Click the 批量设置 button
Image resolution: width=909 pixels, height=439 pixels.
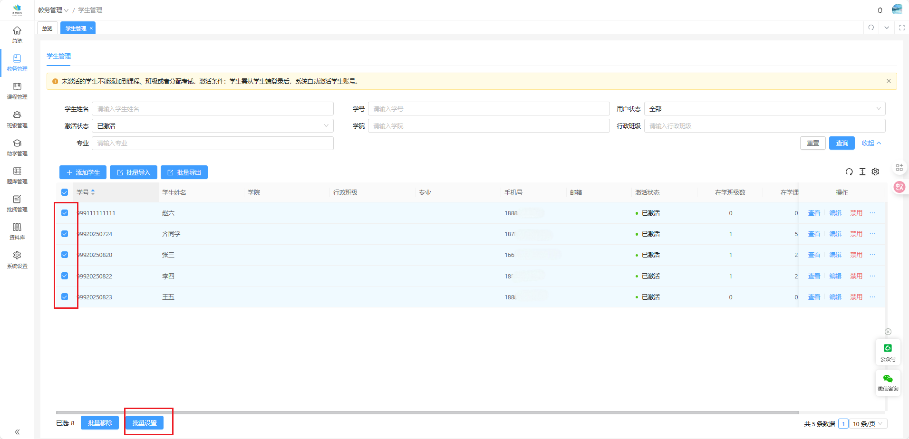tap(145, 423)
